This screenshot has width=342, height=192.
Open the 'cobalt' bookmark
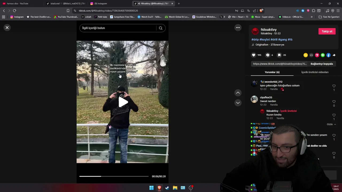click(x=86, y=17)
